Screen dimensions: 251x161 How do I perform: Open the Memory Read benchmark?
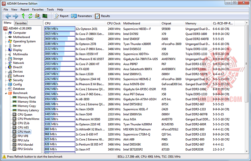point(26,97)
